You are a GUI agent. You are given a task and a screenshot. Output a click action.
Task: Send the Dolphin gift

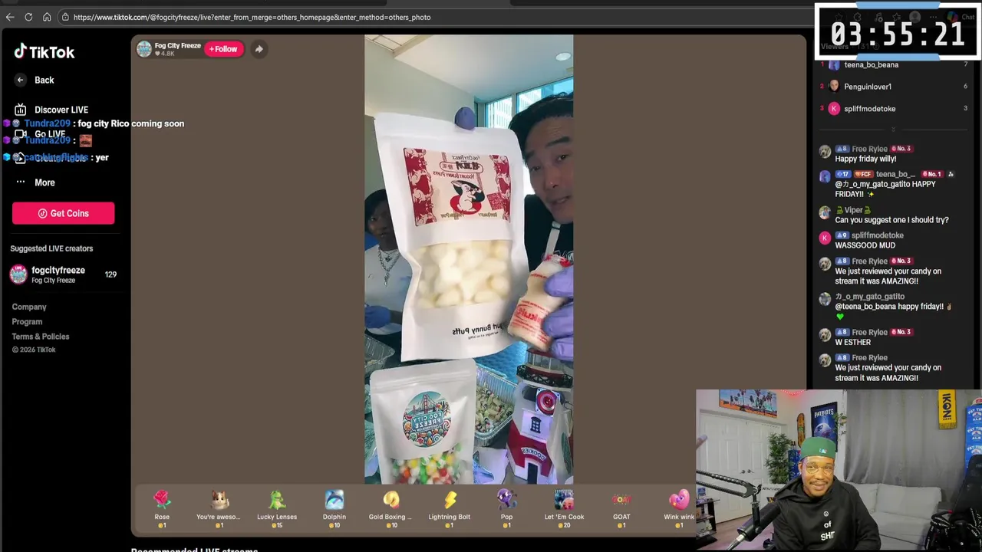[334, 508]
